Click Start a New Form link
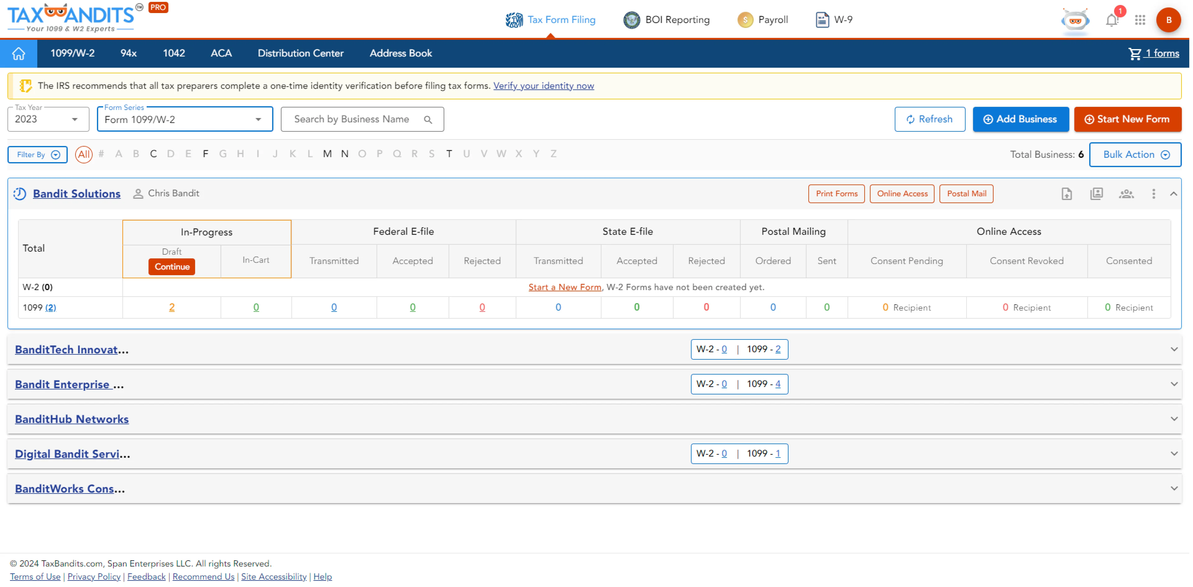1193x587 pixels. click(x=565, y=287)
